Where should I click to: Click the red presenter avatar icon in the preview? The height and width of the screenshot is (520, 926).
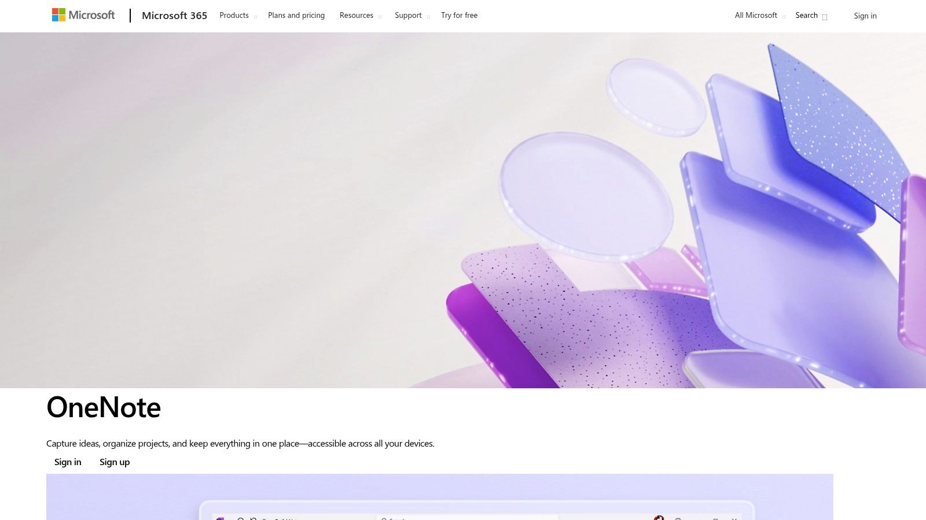pos(660,519)
